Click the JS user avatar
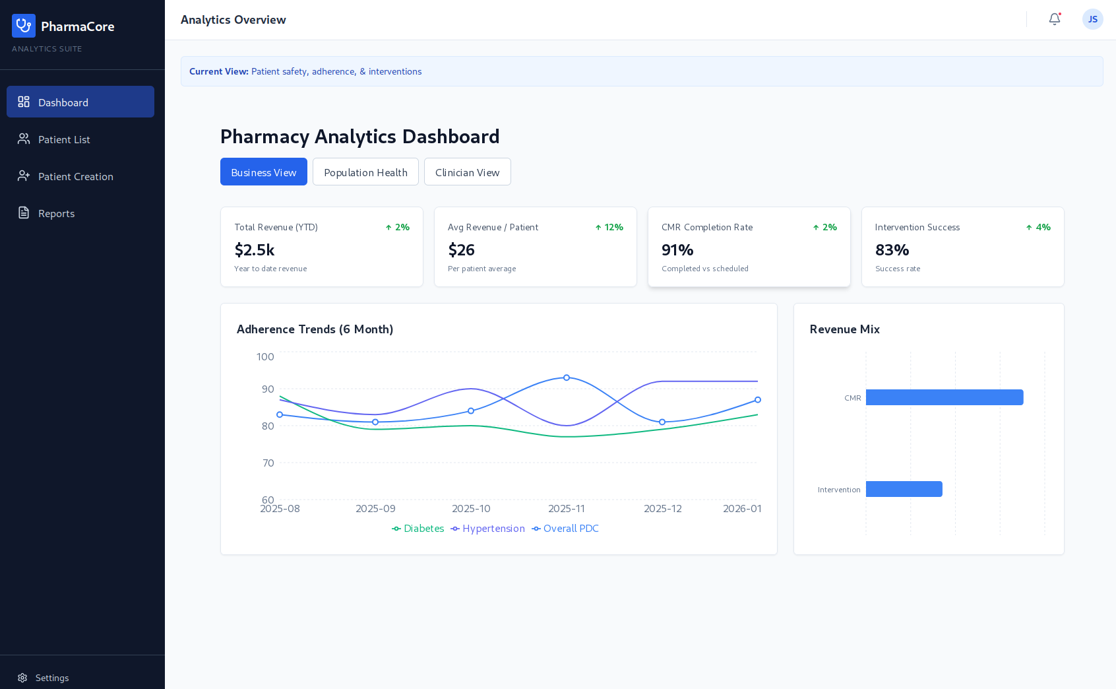This screenshot has height=689, width=1116. 1092,19
